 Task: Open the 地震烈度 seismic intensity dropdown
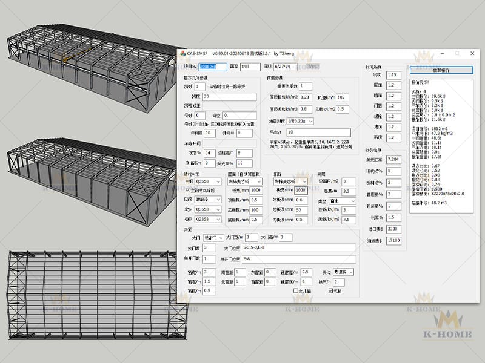pos(311,122)
